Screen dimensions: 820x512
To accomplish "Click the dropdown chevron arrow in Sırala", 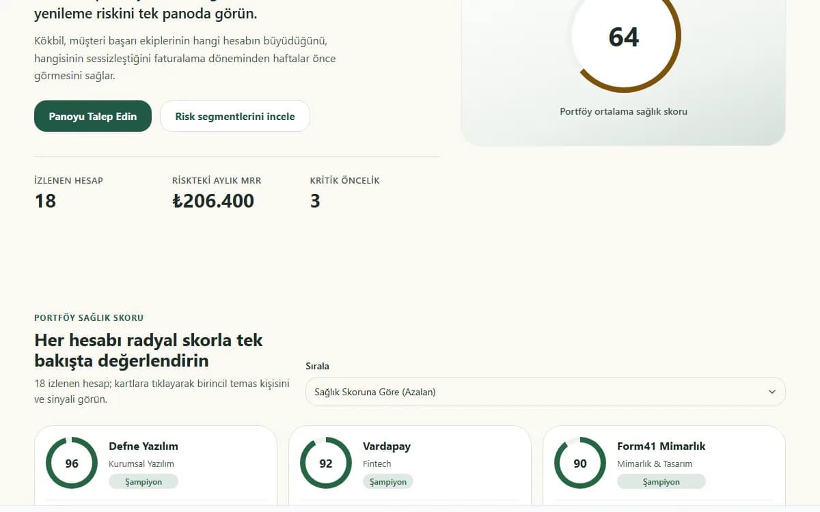I will [x=772, y=392].
